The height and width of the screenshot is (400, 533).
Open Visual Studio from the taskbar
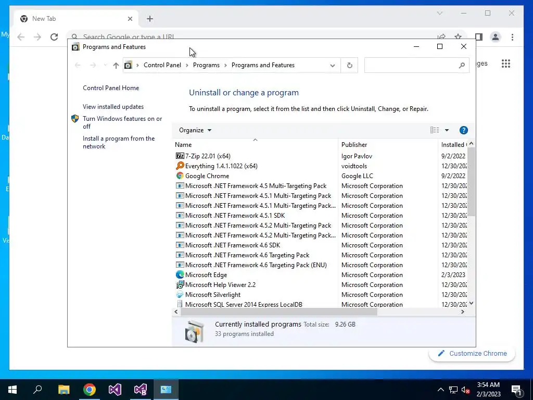click(x=115, y=390)
